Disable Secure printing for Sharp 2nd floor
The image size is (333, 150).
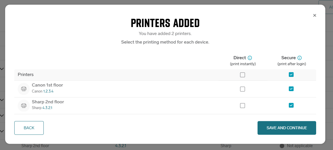point(291,105)
